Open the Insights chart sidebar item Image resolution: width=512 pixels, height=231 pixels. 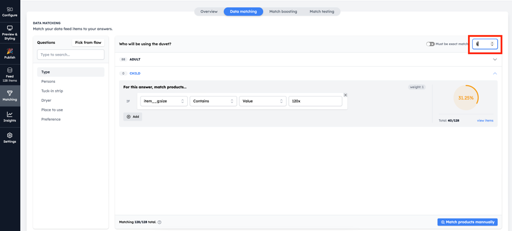pos(10,117)
